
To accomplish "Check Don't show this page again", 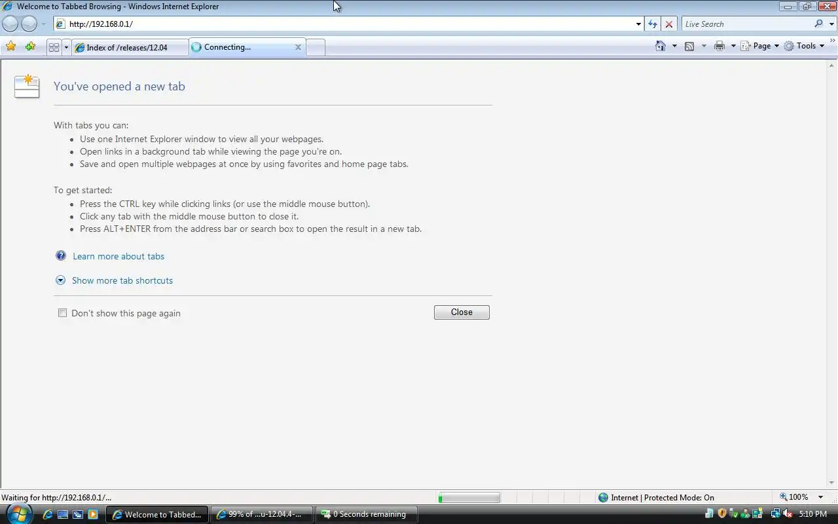I will 62,313.
